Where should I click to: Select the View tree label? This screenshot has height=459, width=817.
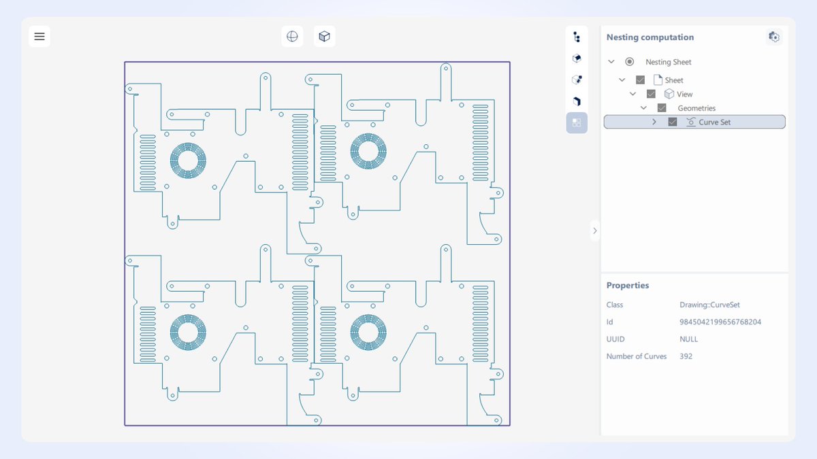coord(685,95)
